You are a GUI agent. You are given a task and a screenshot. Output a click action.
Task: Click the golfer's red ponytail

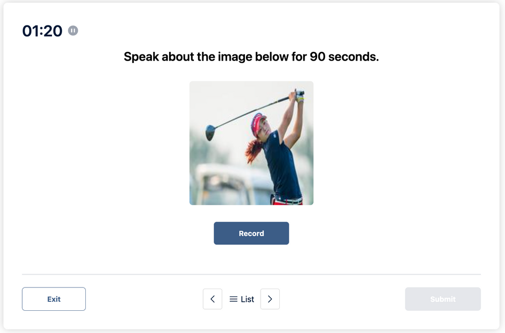tap(254, 150)
